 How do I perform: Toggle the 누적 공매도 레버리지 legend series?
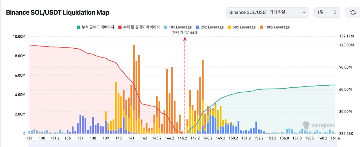tap(95, 27)
